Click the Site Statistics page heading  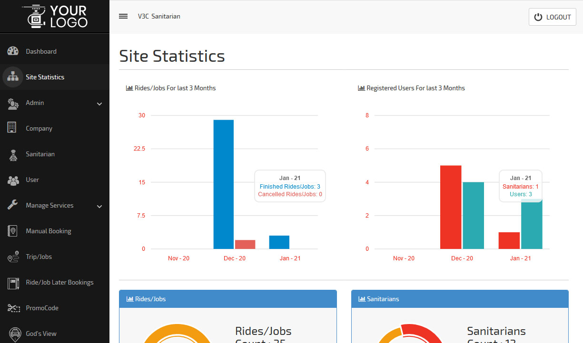(x=172, y=56)
